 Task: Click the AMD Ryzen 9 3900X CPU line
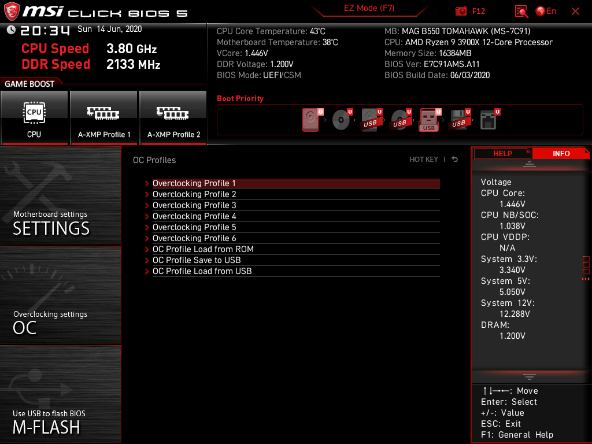468,42
